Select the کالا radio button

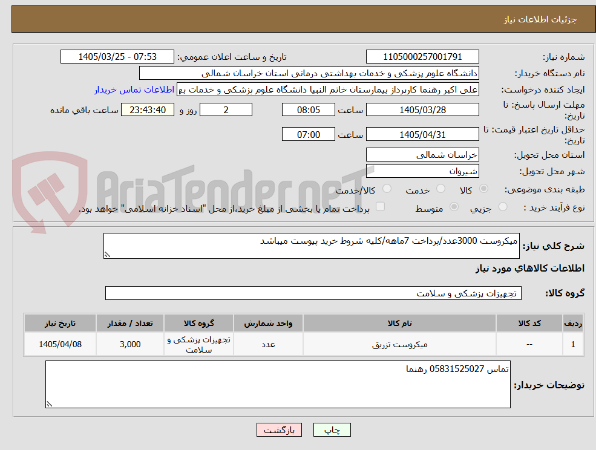[x=484, y=189]
